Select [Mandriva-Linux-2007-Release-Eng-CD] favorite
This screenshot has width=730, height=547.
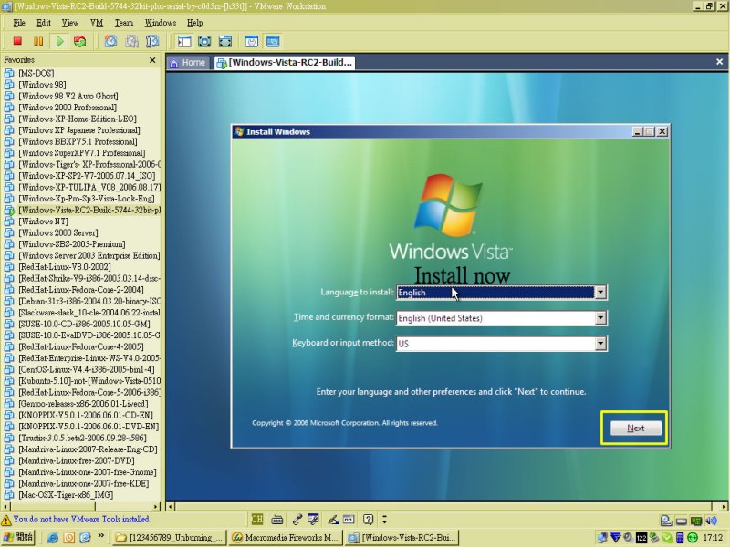click(88, 449)
